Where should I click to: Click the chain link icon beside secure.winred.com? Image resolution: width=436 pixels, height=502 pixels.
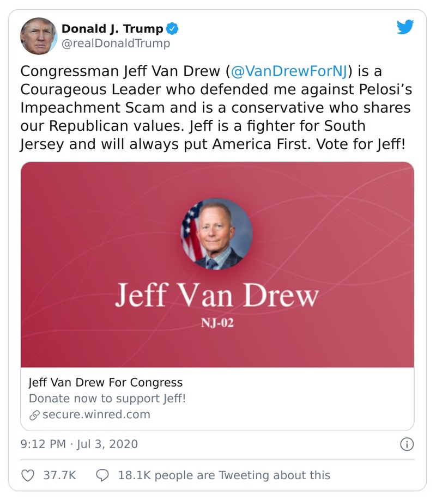(x=34, y=415)
